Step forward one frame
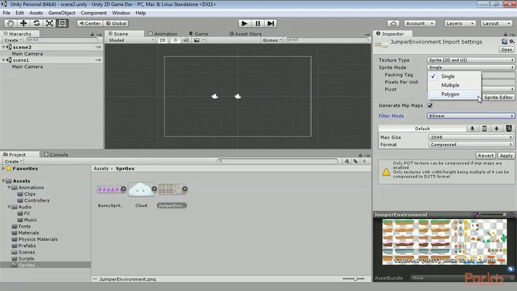This screenshot has height=291, width=517. [x=270, y=23]
